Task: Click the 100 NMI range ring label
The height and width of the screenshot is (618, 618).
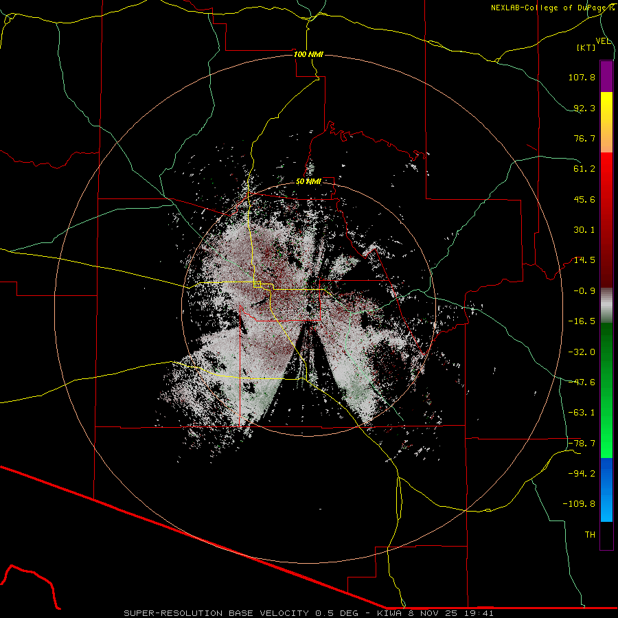Action: (x=308, y=54)
